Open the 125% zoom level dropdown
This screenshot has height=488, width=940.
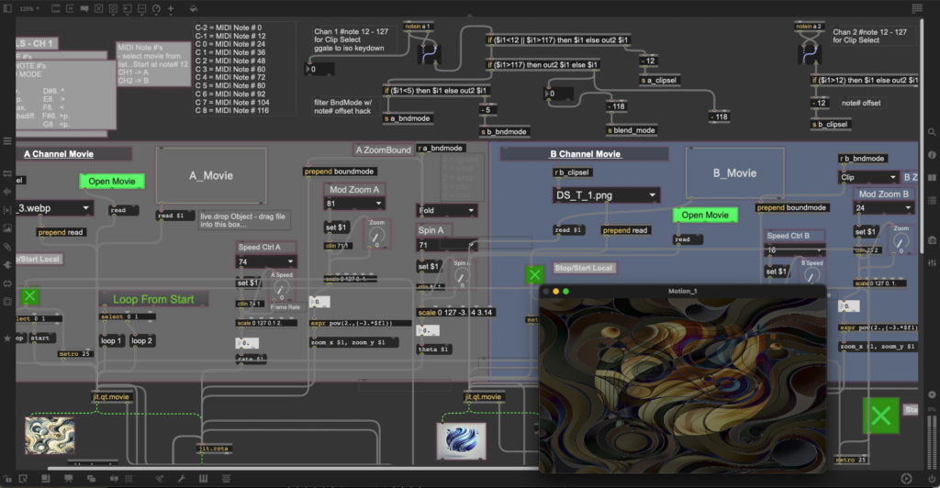28,7
